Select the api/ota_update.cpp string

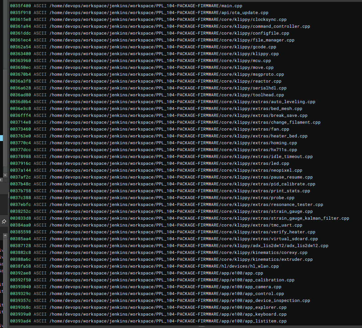[158, 13]
